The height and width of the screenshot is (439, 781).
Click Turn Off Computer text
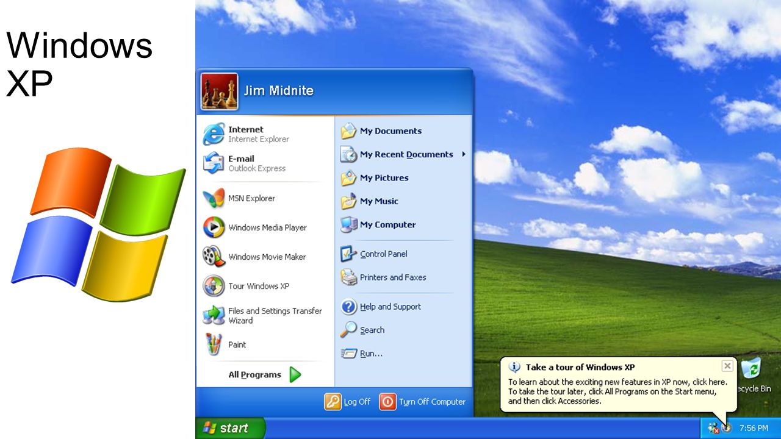click(x=432, y=402)
